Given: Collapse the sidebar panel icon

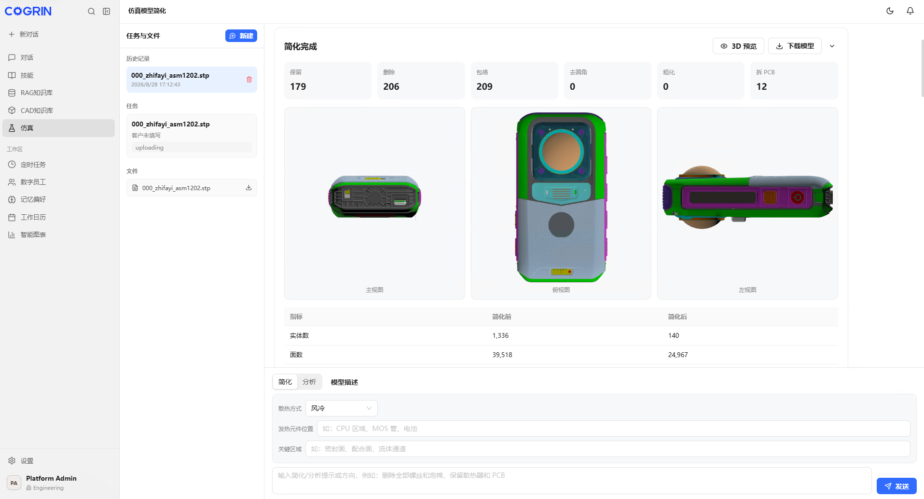Looking at the screenshot, I should pyautogui.click(x=107, y=11).
